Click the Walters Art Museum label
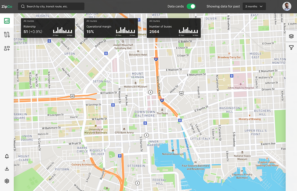 (x=135, y=87)
